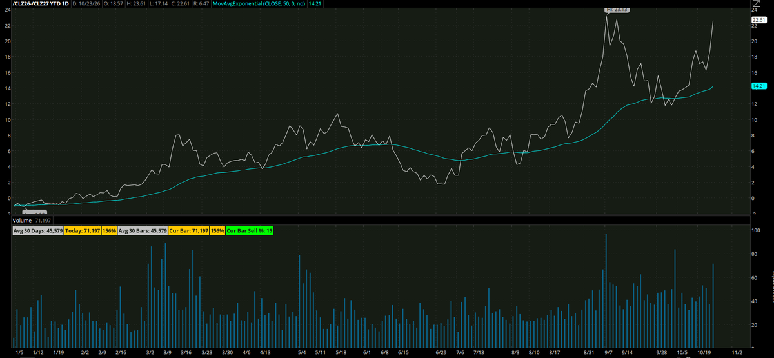Click the cyan 14.21 EMA bubble on axis
This screenshot has height=358, width=774.
(759, 86)
